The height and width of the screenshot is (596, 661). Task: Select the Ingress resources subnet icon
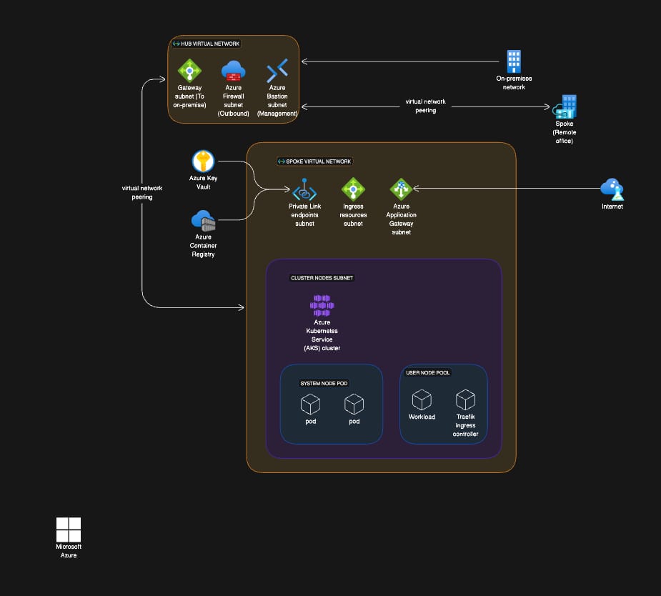pos(353,189)
